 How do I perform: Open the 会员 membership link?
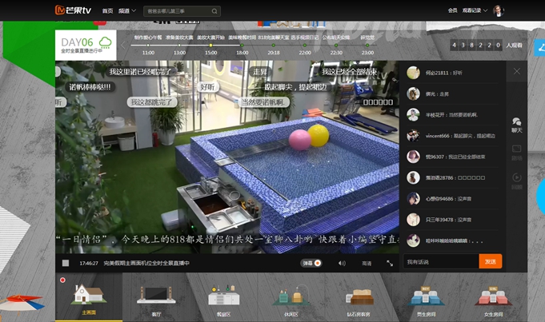tap(452, 11)
